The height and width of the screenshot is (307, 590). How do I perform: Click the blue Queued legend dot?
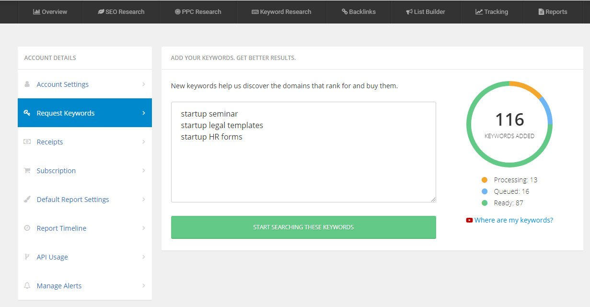point(485,191)
